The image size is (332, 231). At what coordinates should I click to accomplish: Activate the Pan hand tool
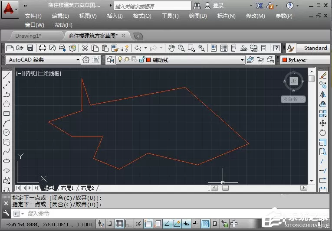tap(171, 48)
